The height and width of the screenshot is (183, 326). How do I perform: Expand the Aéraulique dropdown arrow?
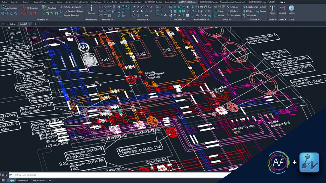point(19,8)
